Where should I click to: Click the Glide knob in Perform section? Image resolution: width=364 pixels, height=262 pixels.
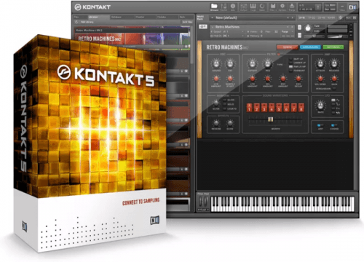[216, 103]
